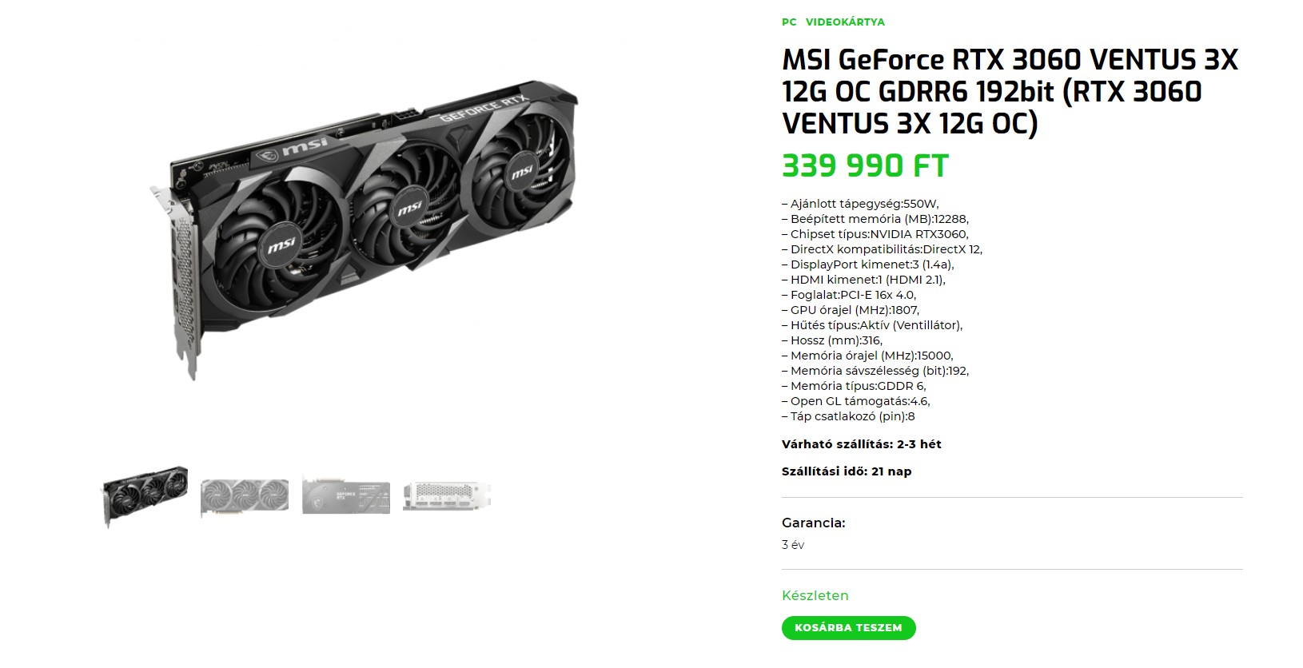Click the Táp csatlakozó (pin):8 spec line

(x=848, y=416)
